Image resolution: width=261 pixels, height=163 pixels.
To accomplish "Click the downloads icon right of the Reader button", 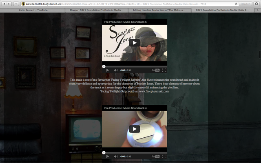I will [257, 4].
